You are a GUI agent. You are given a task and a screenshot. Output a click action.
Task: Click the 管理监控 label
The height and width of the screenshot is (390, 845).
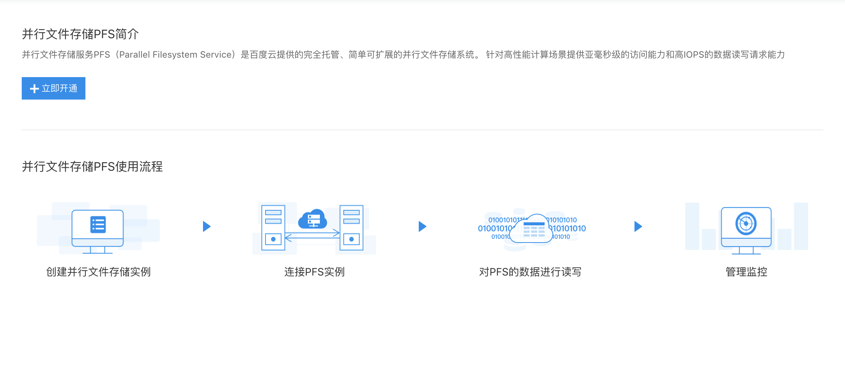746,272
